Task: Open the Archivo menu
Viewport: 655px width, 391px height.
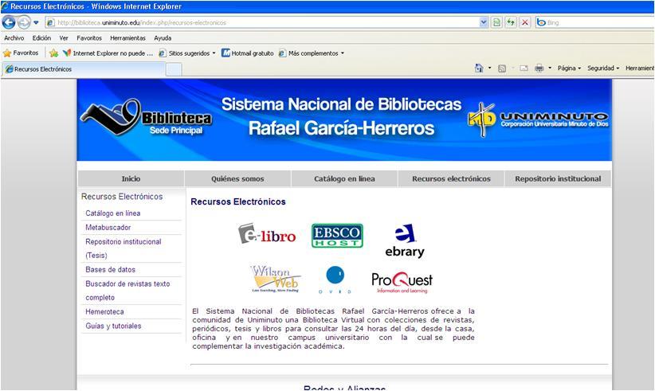Action: click(x=14, y=38)
